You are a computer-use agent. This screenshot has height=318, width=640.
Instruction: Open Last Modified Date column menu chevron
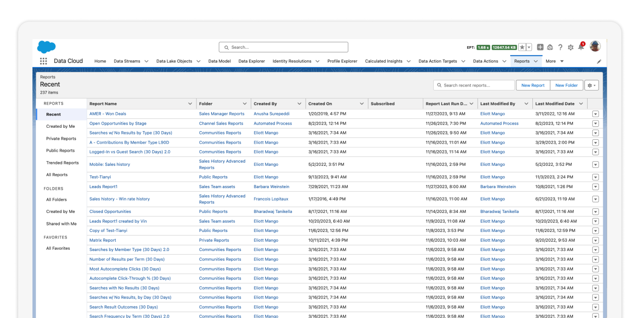pos(581,104)
